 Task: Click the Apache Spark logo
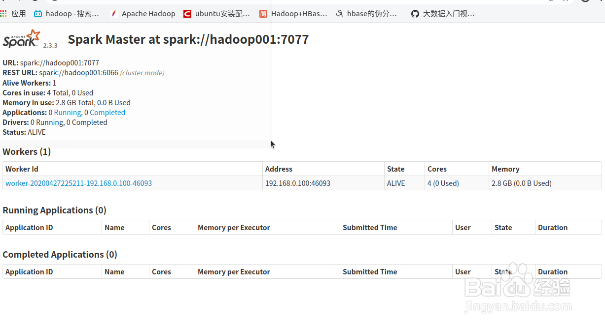21,38
